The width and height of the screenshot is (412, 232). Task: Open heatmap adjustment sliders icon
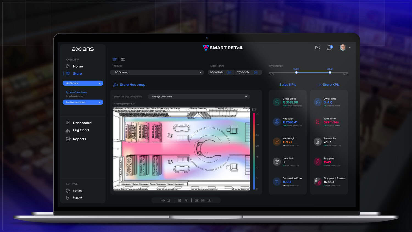180,200
